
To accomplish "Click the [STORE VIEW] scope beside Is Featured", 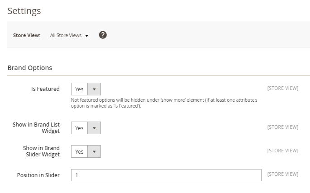I will pyautogui.click(x=282, y=88).
